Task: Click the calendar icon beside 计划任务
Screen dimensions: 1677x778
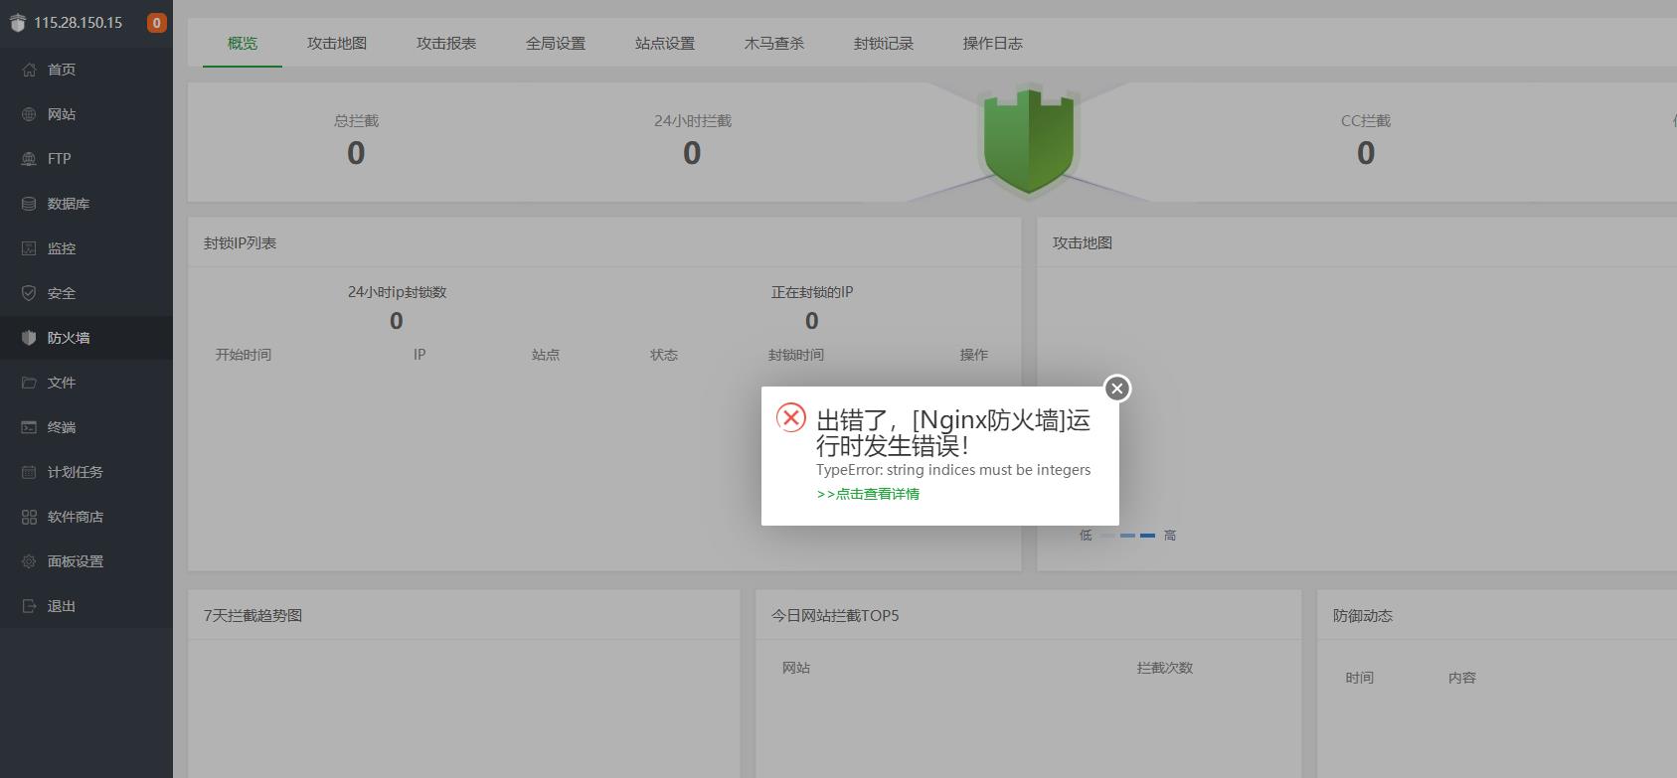Action: pyautogui.click(x=29, y=472)
